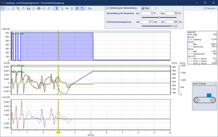Save the diagram with the floppy disk icon
This screenshot has width=218, height=137.
pyautogui.click(x=28, y=8)
